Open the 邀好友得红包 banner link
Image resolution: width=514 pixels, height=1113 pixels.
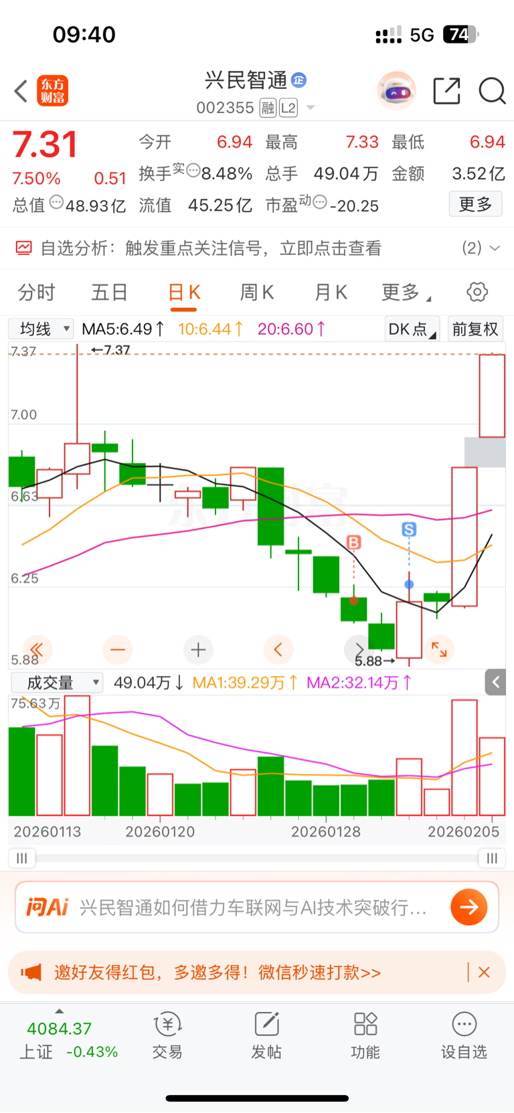218,972
